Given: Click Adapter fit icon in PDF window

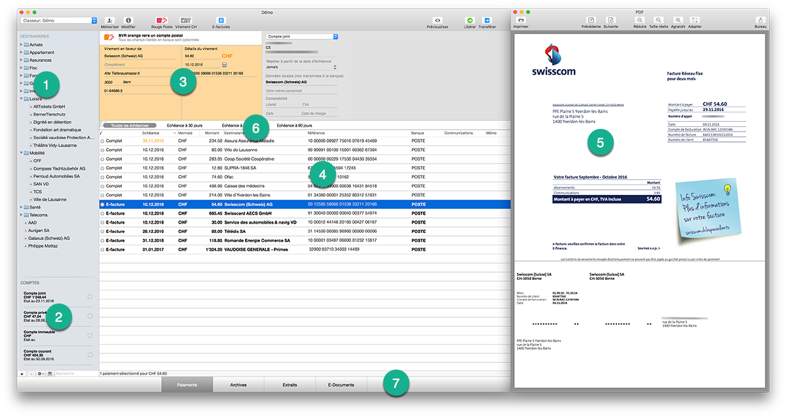Looking at the screenshot, I should point(695,20).
